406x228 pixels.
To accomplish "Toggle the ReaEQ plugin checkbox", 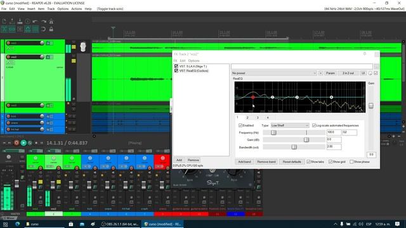I will click(176, 70).
